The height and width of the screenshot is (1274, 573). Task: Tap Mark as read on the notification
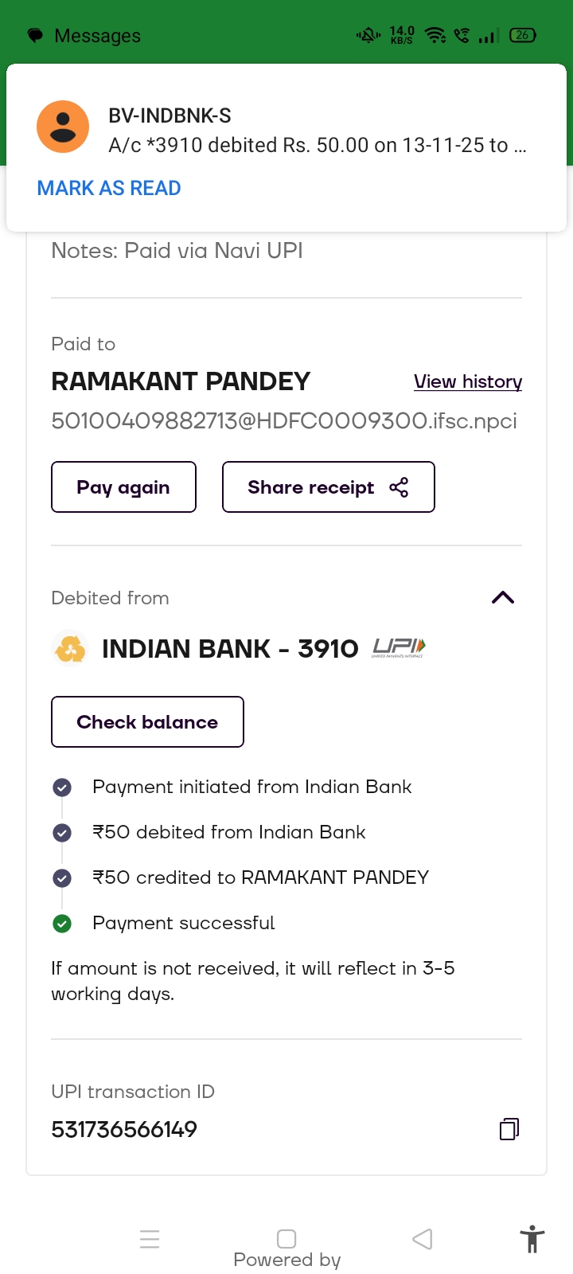[x=109, y=189]
